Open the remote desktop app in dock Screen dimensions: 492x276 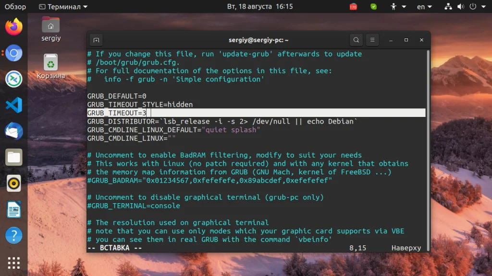click(x=14, y=79)
